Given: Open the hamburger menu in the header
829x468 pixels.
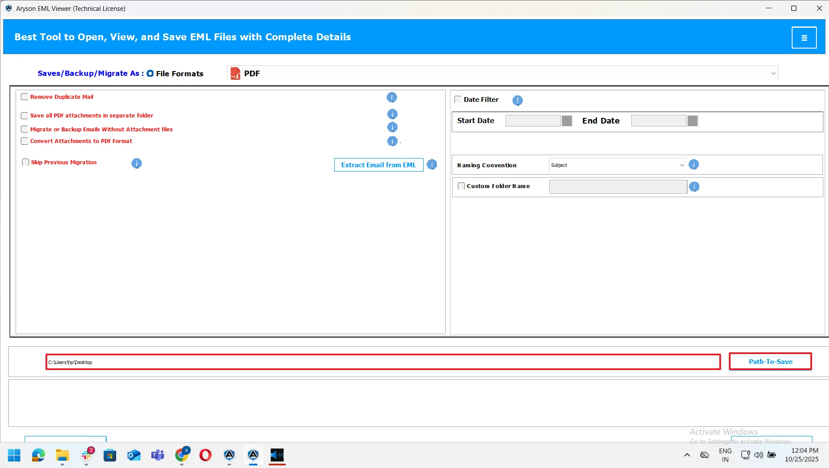Looking at the screenshot, I should click(804, 38).
